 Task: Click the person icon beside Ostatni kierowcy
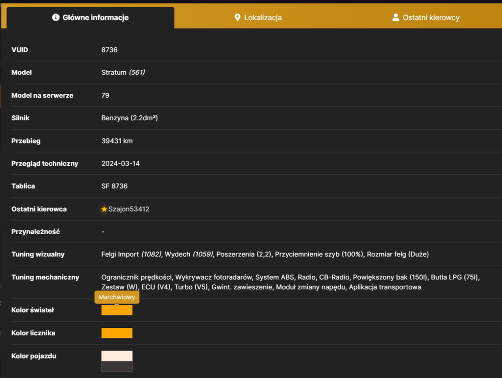pos(396,17)
